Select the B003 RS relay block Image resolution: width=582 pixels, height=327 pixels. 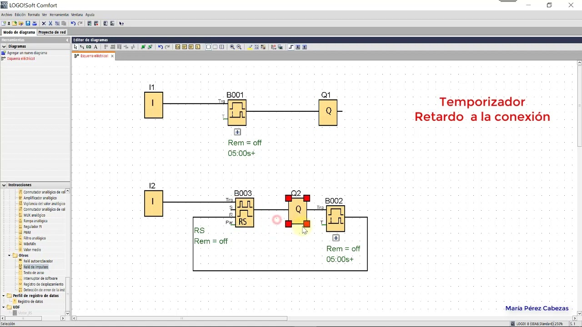coord(245,213)
